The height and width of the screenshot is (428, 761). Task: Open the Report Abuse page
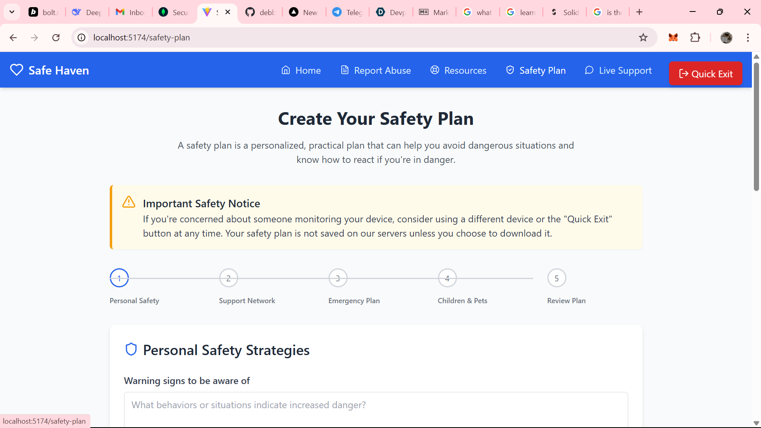pos(376,71)
